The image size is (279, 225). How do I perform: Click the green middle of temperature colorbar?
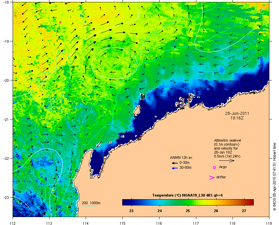tap(188, 202)
